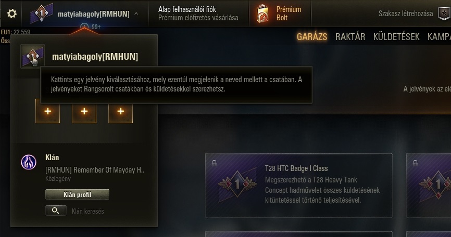The image size is (451, 237).
Task: Click the RMHUN clan emblem icon
Action: point(29,162)
